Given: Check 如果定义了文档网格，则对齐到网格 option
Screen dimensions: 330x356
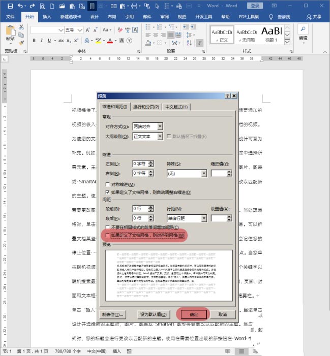Looking at the screenshot, I should [107, 235].
